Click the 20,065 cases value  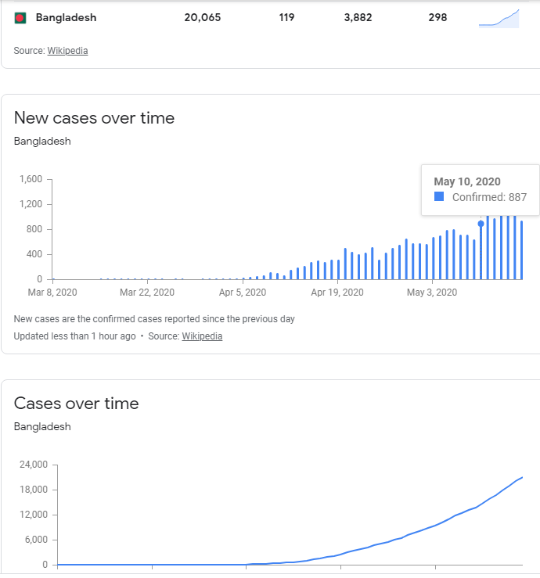point(203,17)
